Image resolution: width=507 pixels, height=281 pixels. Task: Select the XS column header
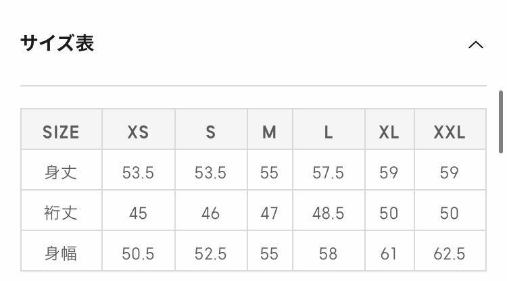point(138,132)
